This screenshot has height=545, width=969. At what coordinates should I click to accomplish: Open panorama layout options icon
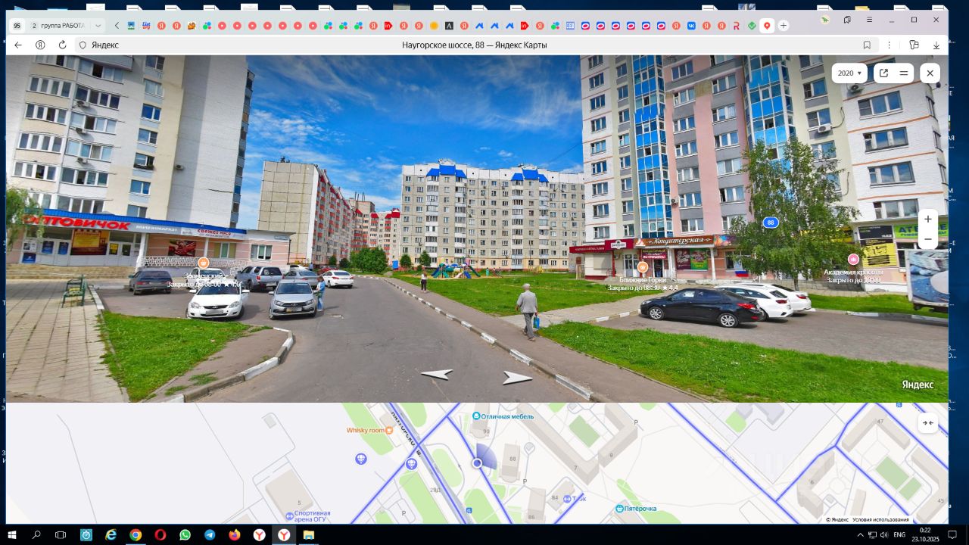coord(903,73)
